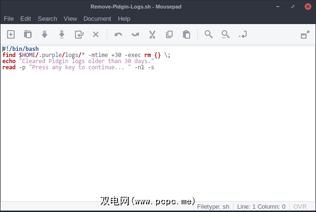Open the Edit menu
Screen dimensions: 316x212
(x=25, y=19)
